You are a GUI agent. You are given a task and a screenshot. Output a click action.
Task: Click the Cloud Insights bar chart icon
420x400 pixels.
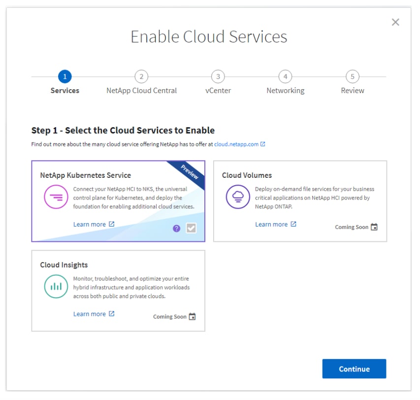pos(56,287)
